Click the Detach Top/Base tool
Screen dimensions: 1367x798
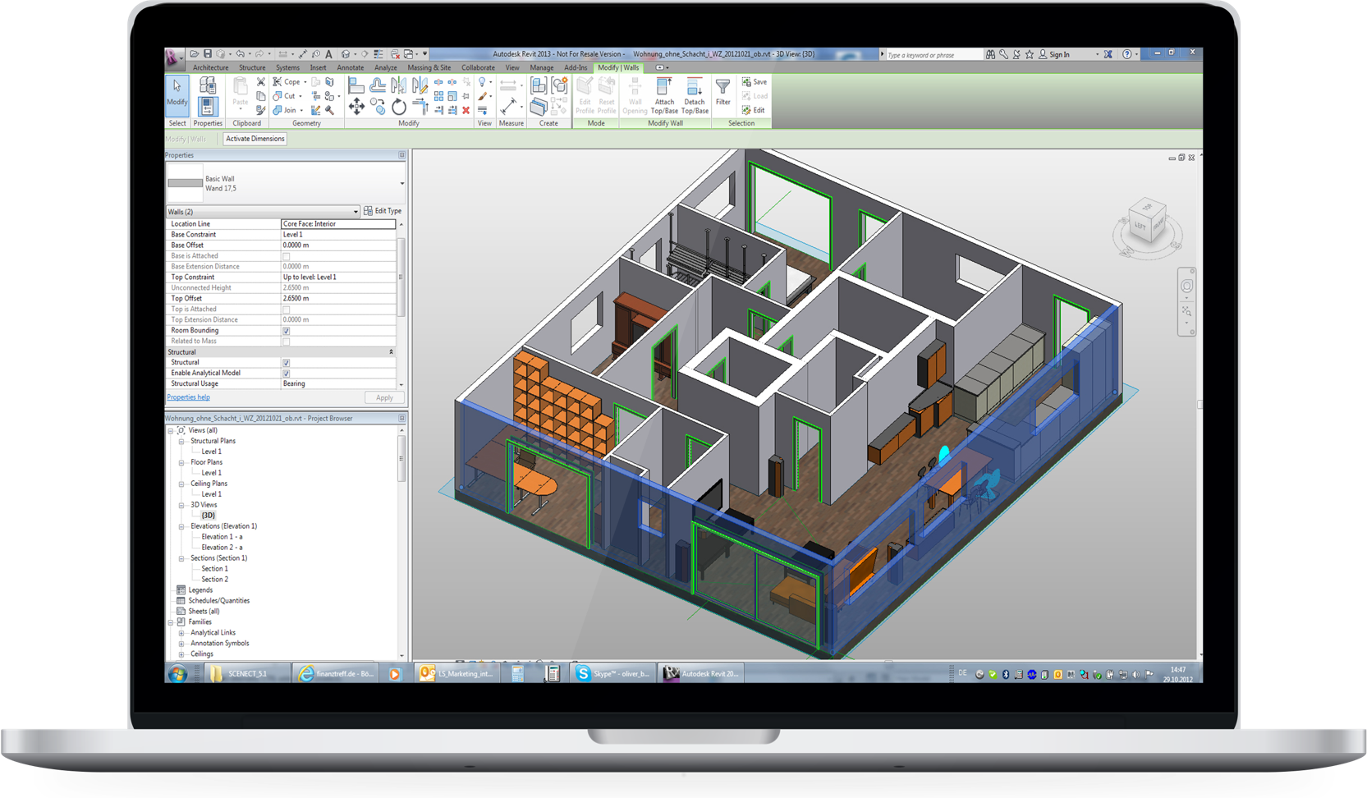[x=695, y=95]
